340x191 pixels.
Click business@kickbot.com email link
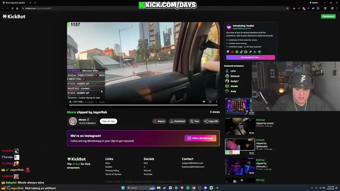point(193,167)
